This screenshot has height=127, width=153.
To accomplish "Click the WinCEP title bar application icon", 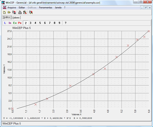I will pos(3,3).
